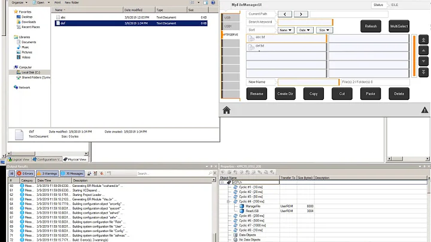Click the Favorites star icon
Viewport: 431px width, 242px height.
coord(16,11)
